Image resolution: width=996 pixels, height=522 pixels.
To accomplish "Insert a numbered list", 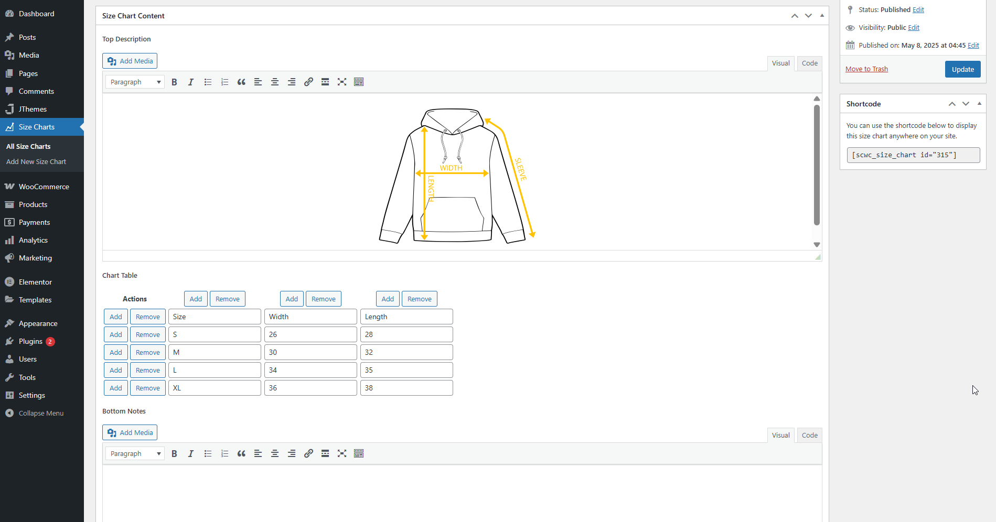I will point(224,82).
